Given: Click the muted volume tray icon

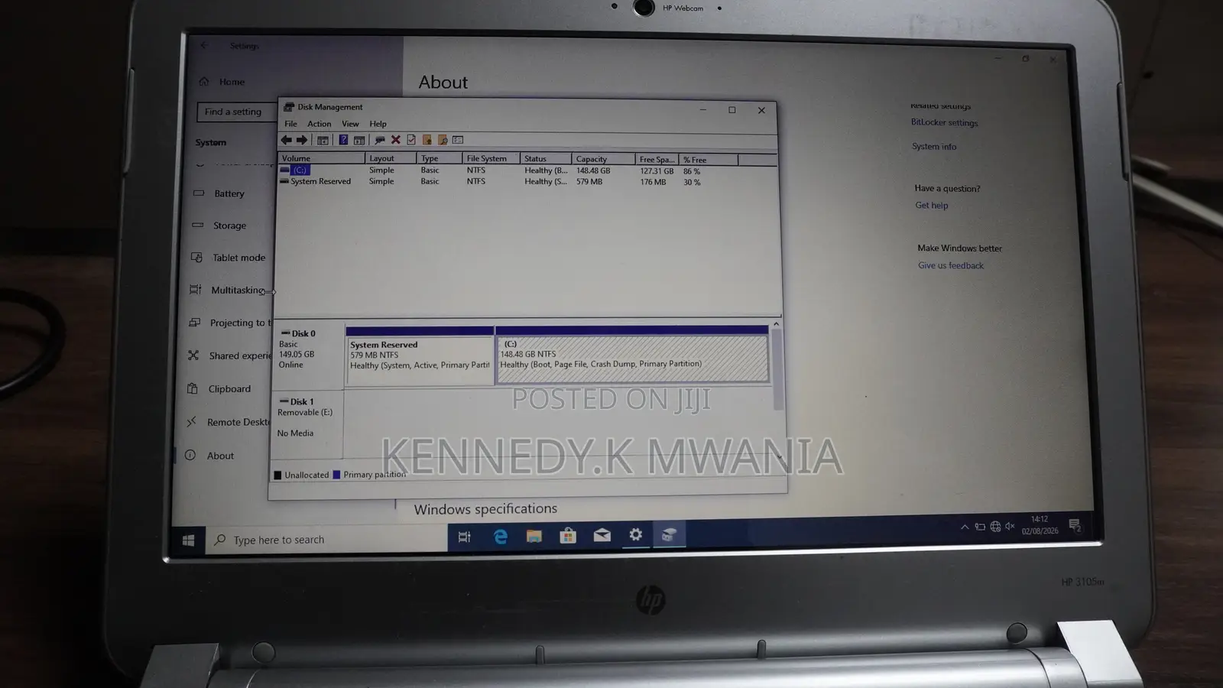Looking at the screenshot, I should pos(1011,526).
